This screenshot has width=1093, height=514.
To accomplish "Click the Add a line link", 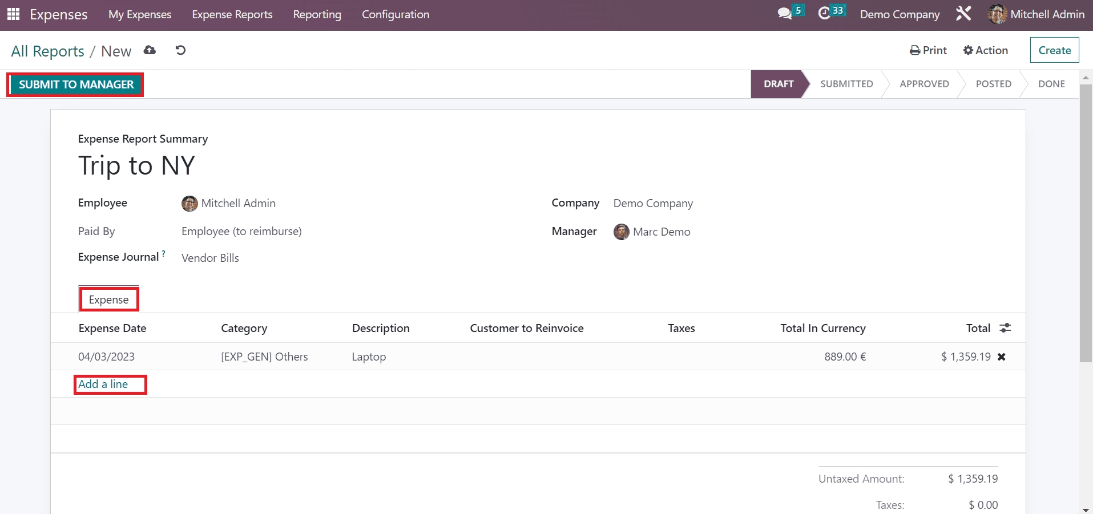I will point(103,384).
